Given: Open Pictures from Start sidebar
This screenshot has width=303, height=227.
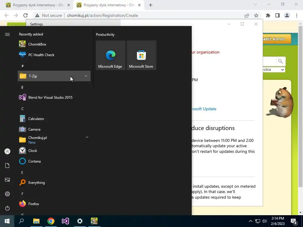Looking at the screenshot, I should pos(7,180).
